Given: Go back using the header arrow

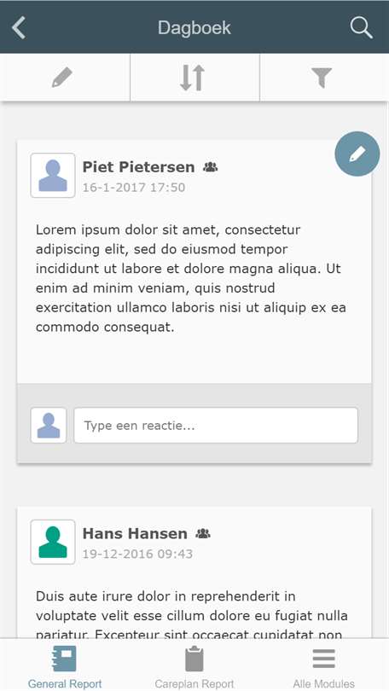Looking at the screenshot, I should click(19, 28).
